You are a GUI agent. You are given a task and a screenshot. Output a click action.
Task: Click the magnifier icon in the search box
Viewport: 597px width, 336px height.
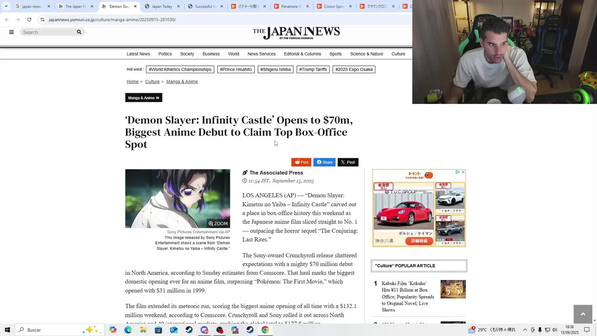79,32
